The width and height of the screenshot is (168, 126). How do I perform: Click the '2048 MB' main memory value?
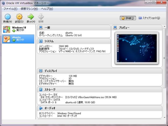(x=64, y=46)
